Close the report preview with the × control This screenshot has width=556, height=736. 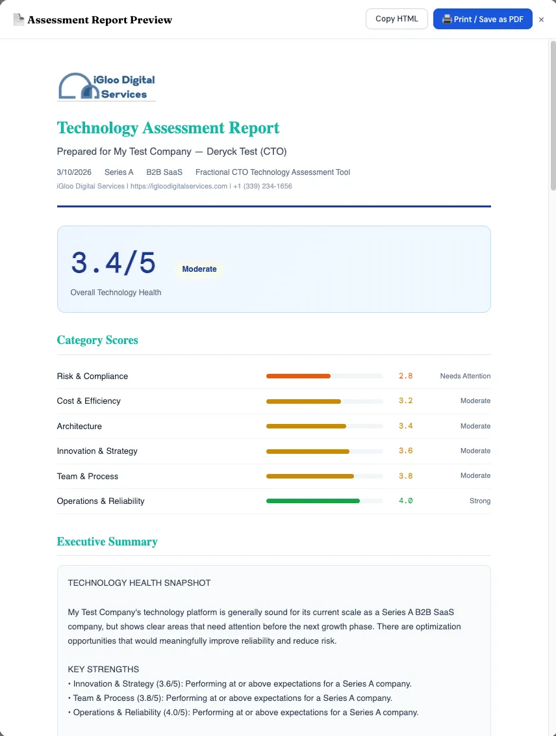[x=541, y=20]
